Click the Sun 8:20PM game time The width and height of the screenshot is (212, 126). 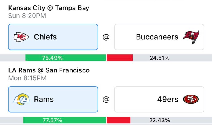[x=27, y=16]
